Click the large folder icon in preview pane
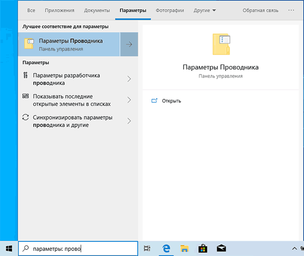Screen dimensions: 304x256 coord(221,44)
